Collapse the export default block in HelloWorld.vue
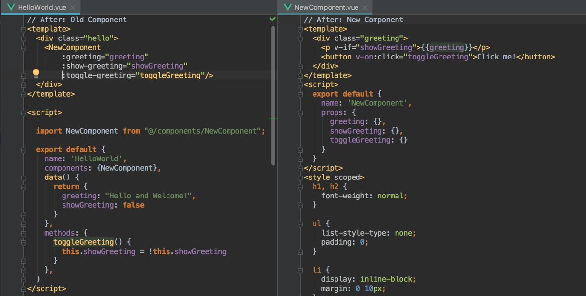Image resolution: width=586 pixels, height=296 pixels. pos(23,150)
